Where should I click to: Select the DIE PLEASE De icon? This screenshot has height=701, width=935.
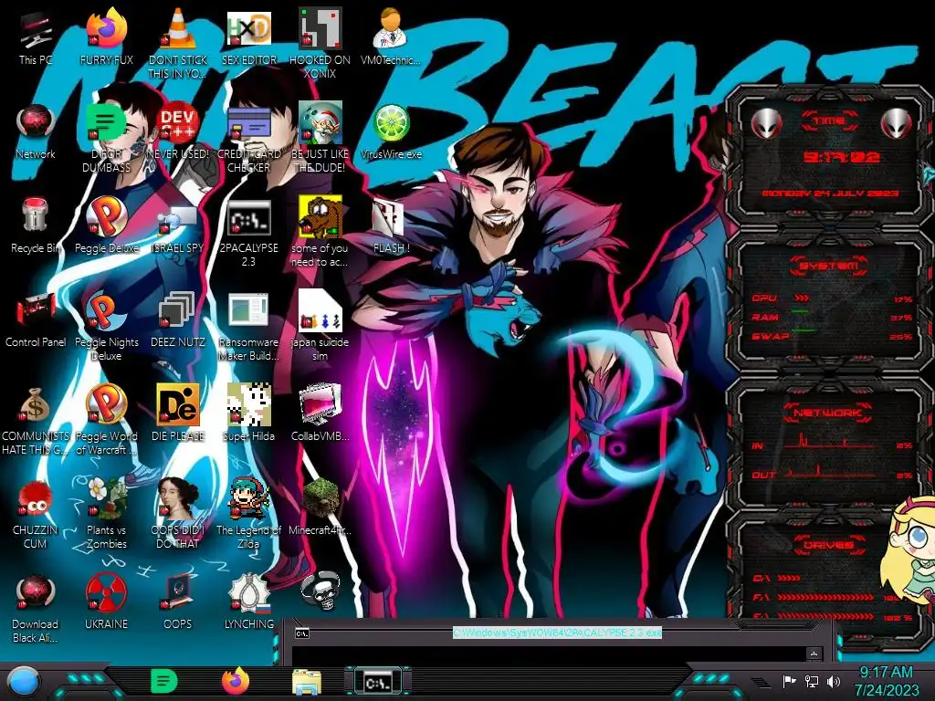(x=178, y=413)
